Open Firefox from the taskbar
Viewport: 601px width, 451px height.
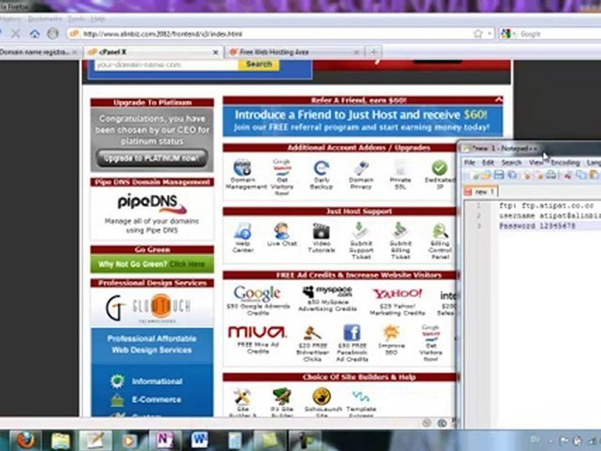[x=26, y=440]
